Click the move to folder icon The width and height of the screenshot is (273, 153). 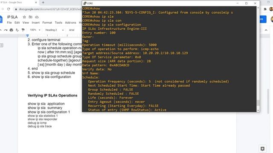tap(30, 17)
